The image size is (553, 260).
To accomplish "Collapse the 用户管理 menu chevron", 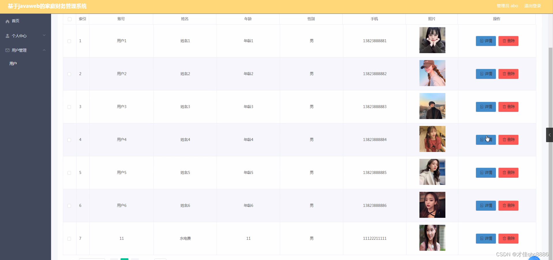I will pos(44,50).
